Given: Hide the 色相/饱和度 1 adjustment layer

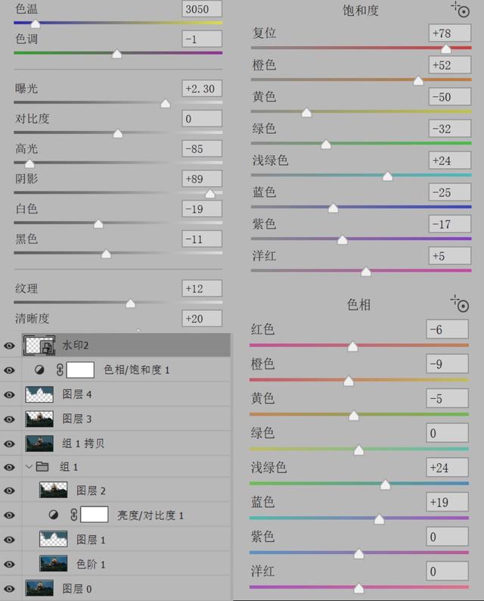Looking at the screenshot, I should click(x=9, y=370).
